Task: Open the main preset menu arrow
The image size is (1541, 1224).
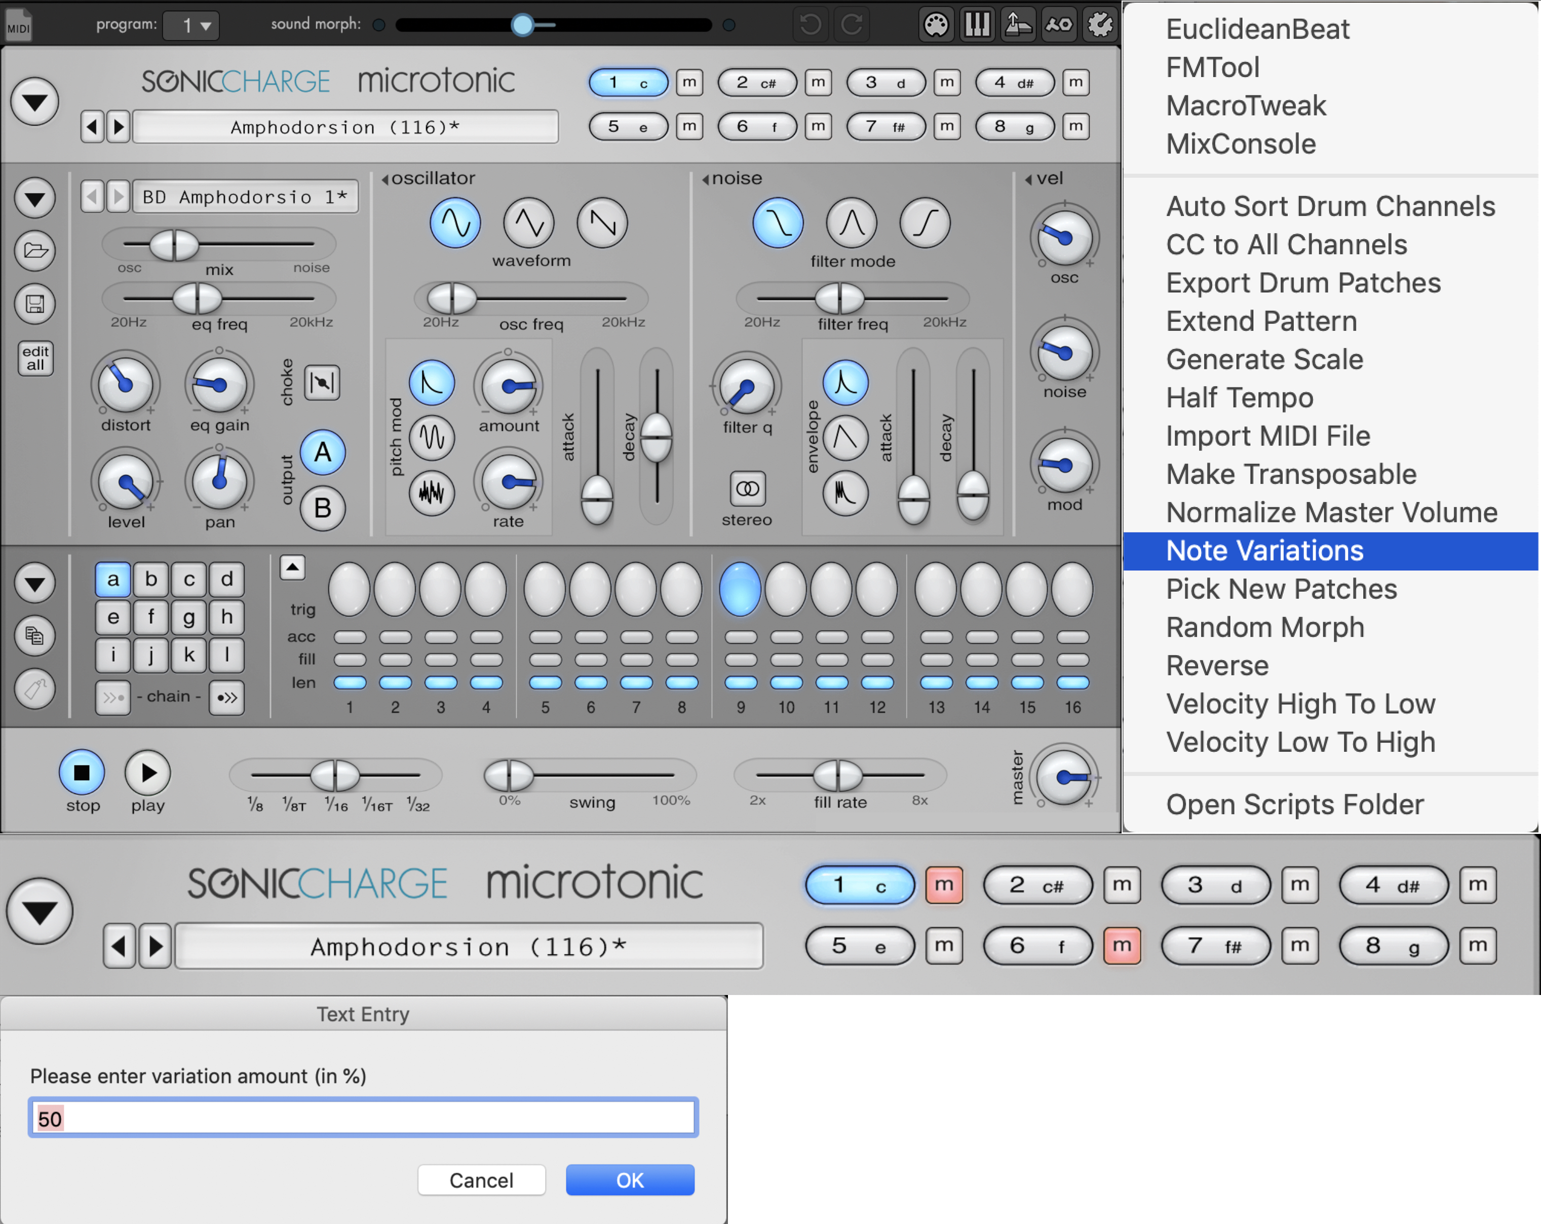Action: 34,101
